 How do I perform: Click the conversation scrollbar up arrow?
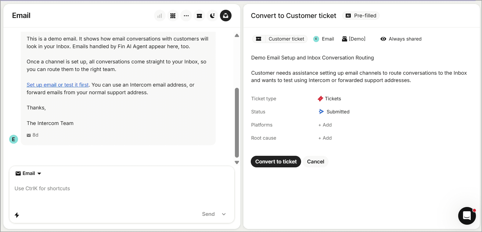(x=237, y=35)
